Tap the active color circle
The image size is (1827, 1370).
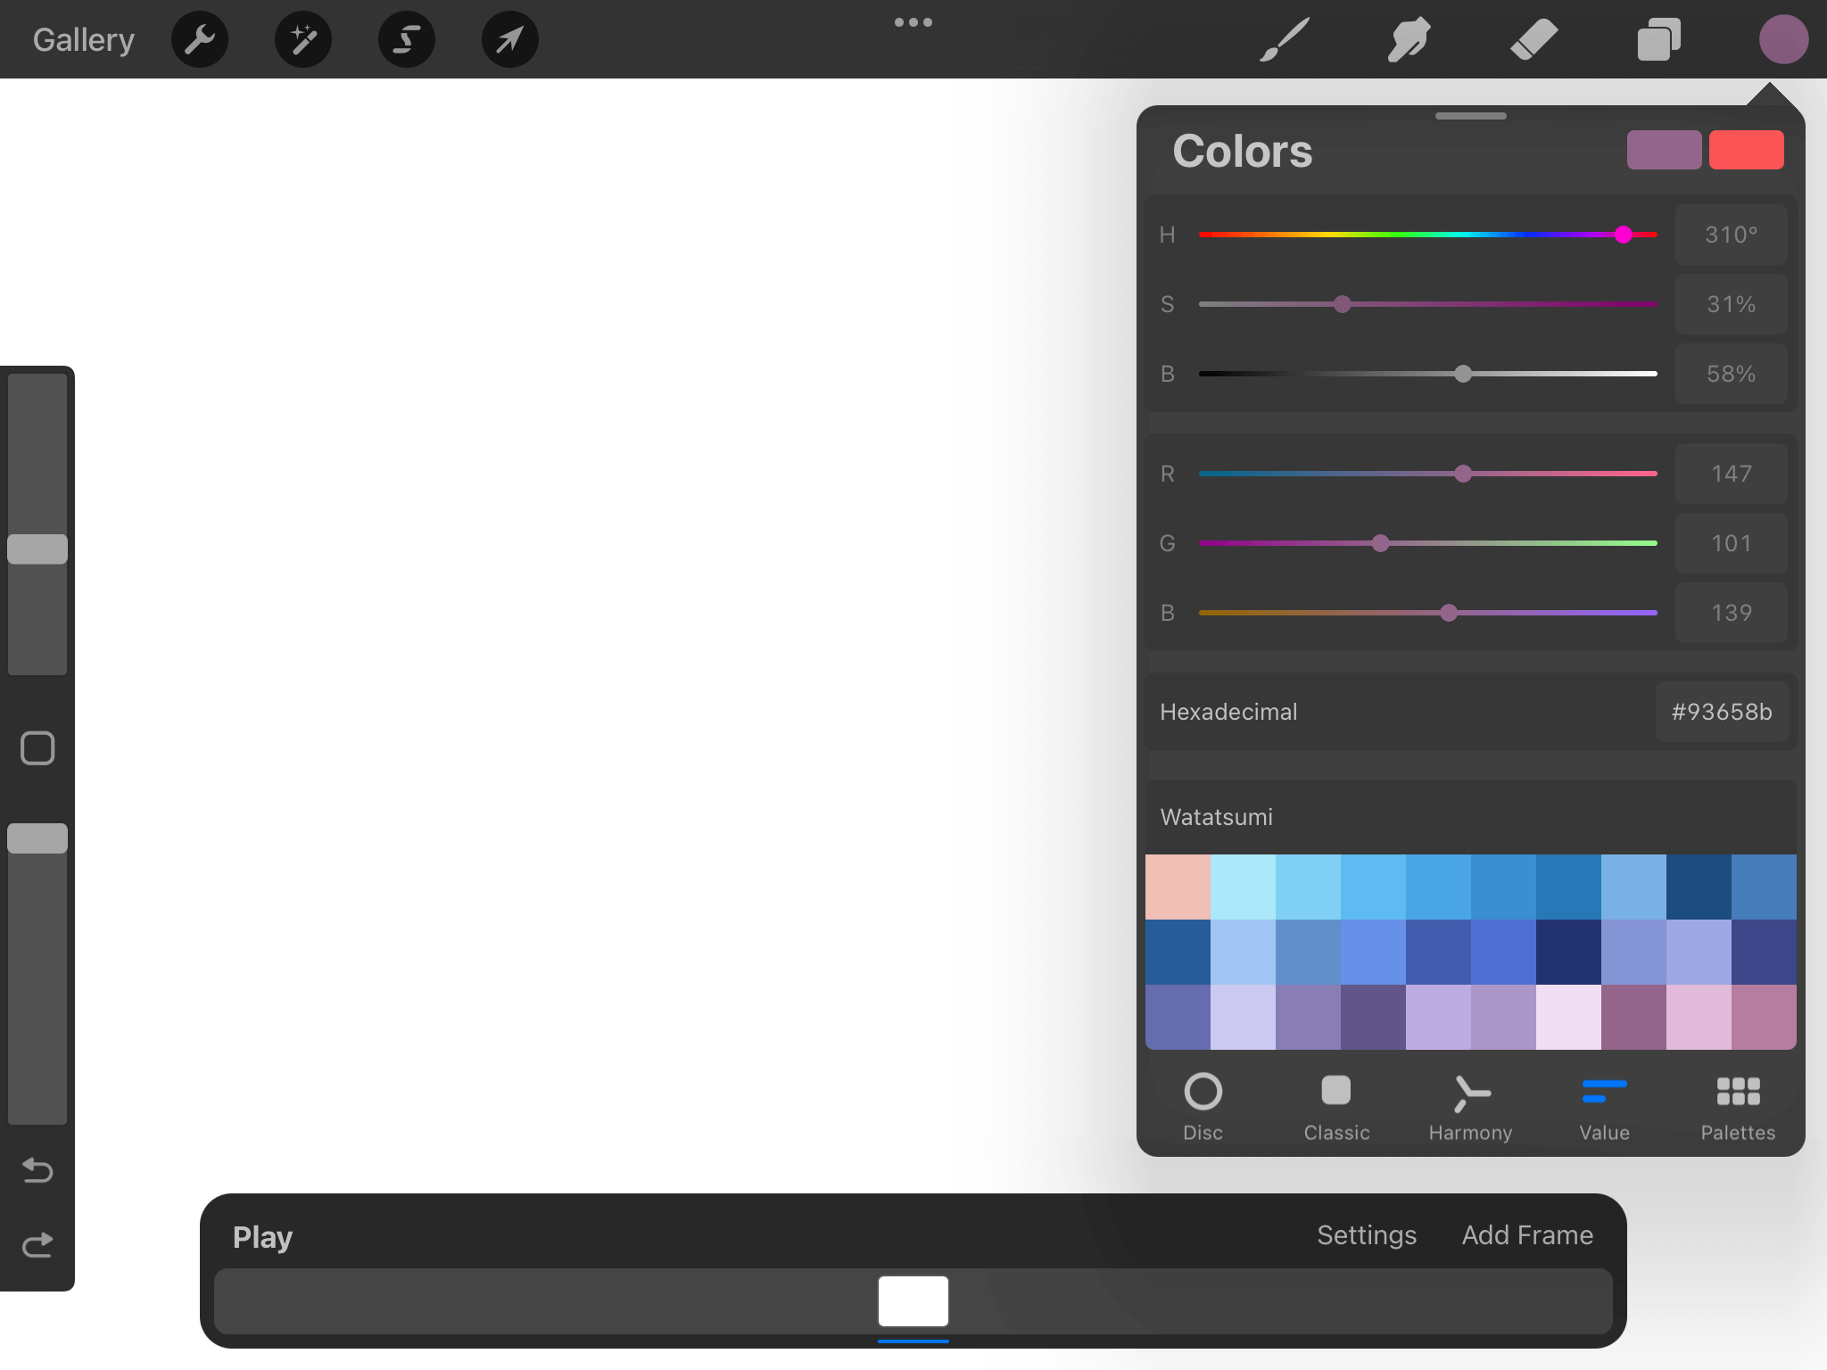pos(1783,38)
